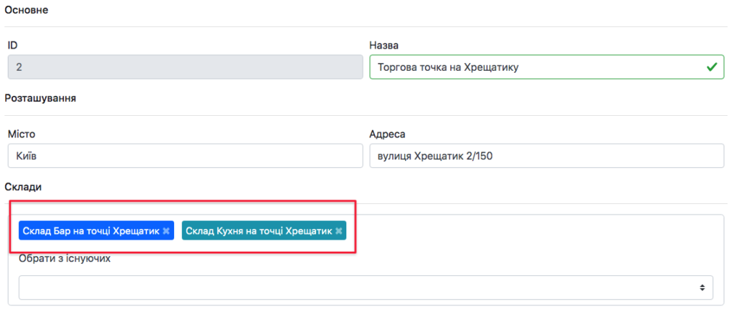Click the disabled ID field
Screen dimensions: 734x314
click(185, 67)
